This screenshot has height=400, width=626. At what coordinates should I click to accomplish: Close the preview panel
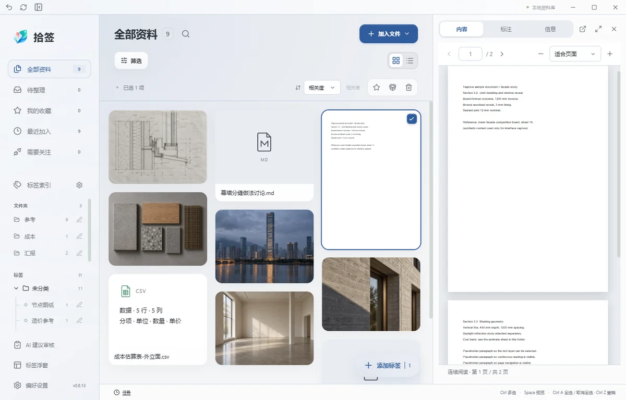(x=614, y=29)
